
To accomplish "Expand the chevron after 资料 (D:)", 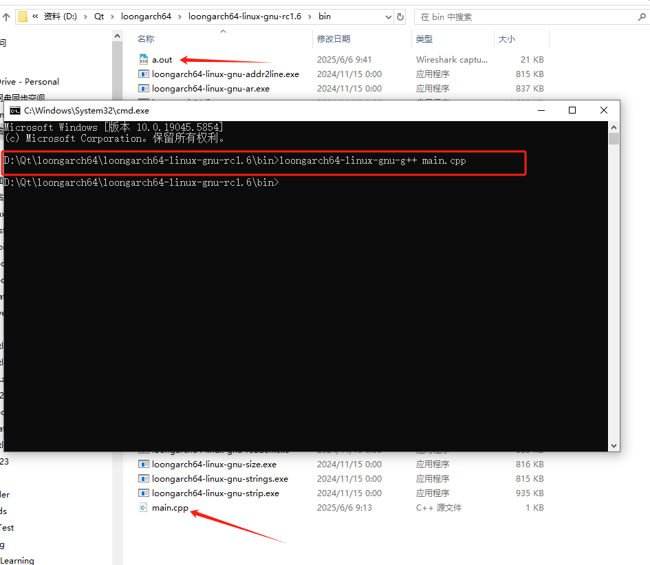I will 85,17.
